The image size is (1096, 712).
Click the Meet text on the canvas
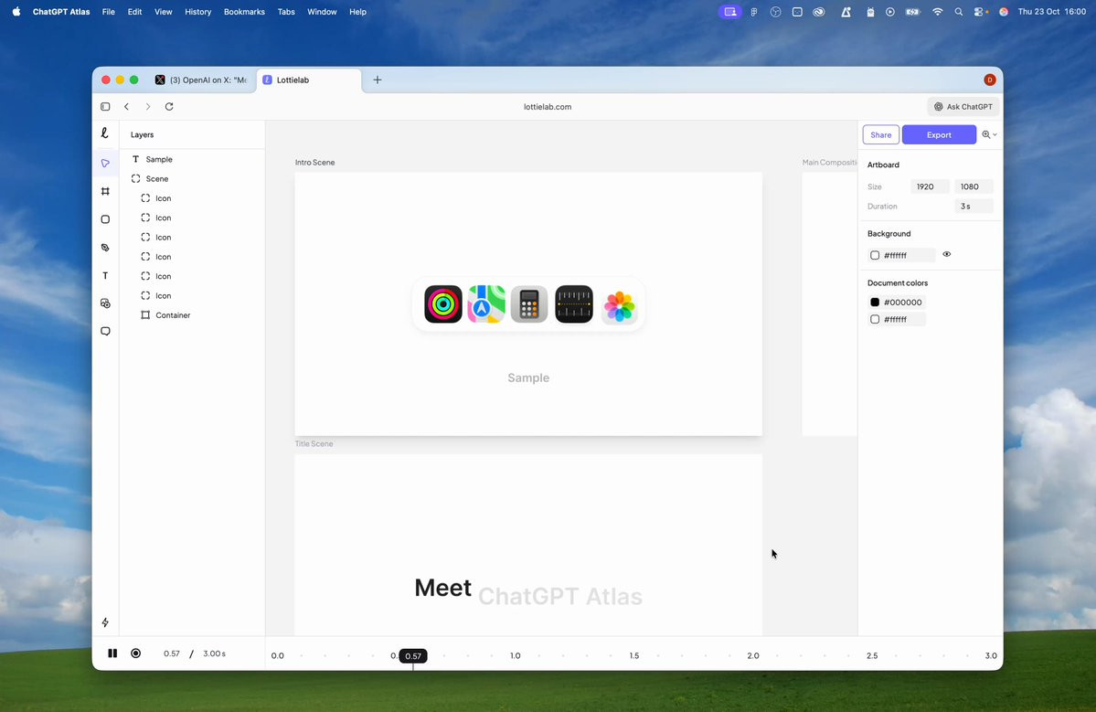tap(442, 588)
